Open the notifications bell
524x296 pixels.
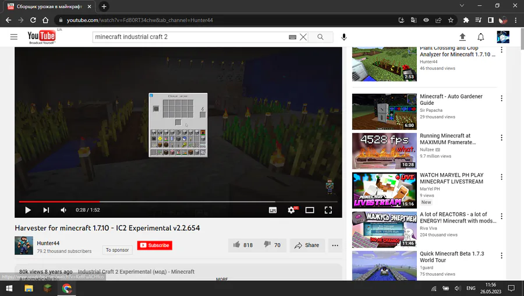pyautogui.click(x=481, y=37)
